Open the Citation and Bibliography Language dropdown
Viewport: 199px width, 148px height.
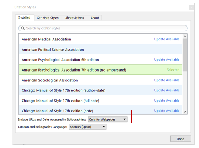tap(87, 127)
